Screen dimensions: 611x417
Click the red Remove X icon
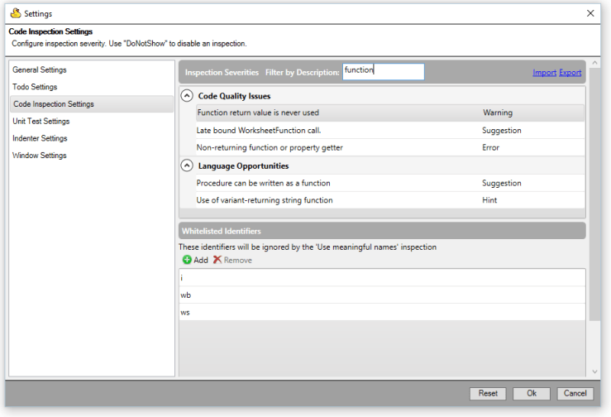point(217,260)
